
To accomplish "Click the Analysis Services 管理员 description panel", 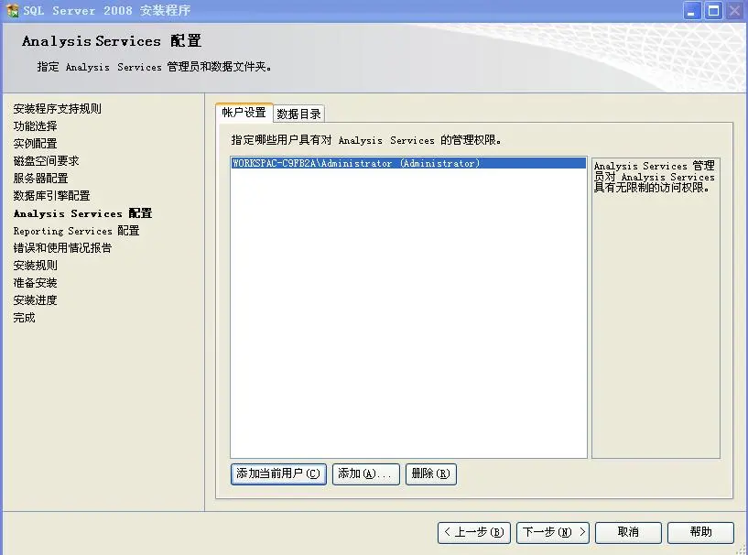I will pyautogui.click(x=656, y=309).
